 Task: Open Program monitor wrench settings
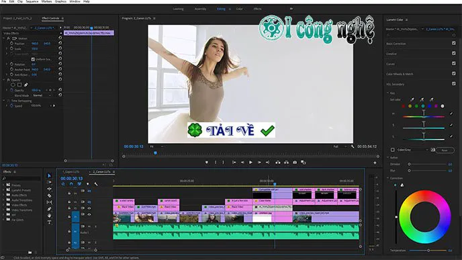tap(353, 146)
